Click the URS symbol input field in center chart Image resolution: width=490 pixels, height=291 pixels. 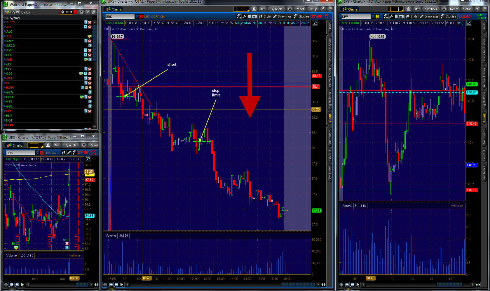pyautogui.click(x=119, y=17)
